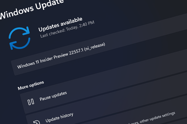The height and width of the screenshot is (124, 187).
Task: Click the 2:40 PM timestamp
Action: coord(87,24)
